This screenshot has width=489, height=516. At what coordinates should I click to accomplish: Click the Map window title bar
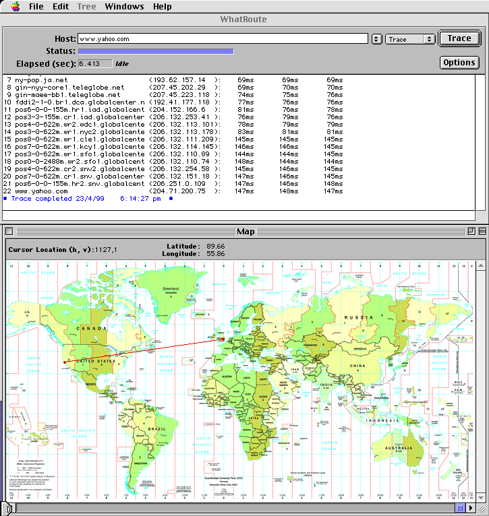pyautogui.click(x=246, y=231)
